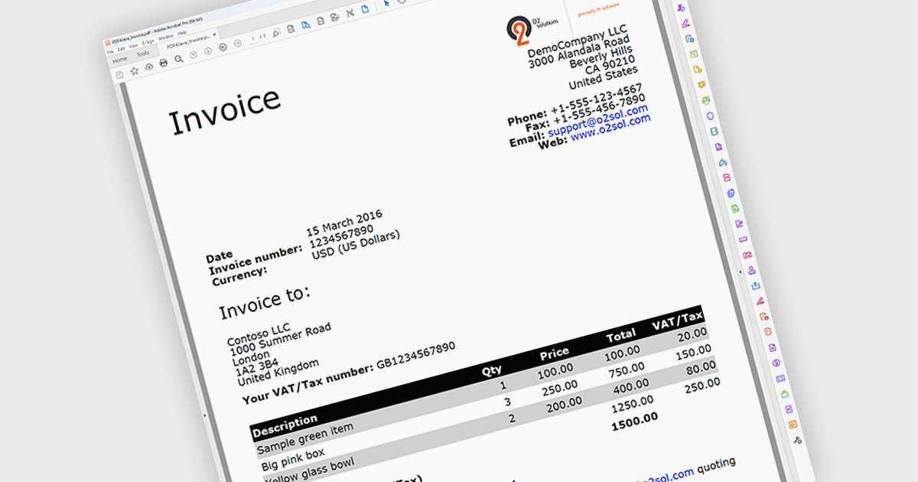Viewport: 918px width, 482px height.
Task: Open the View menu
Action: point(133,45)
